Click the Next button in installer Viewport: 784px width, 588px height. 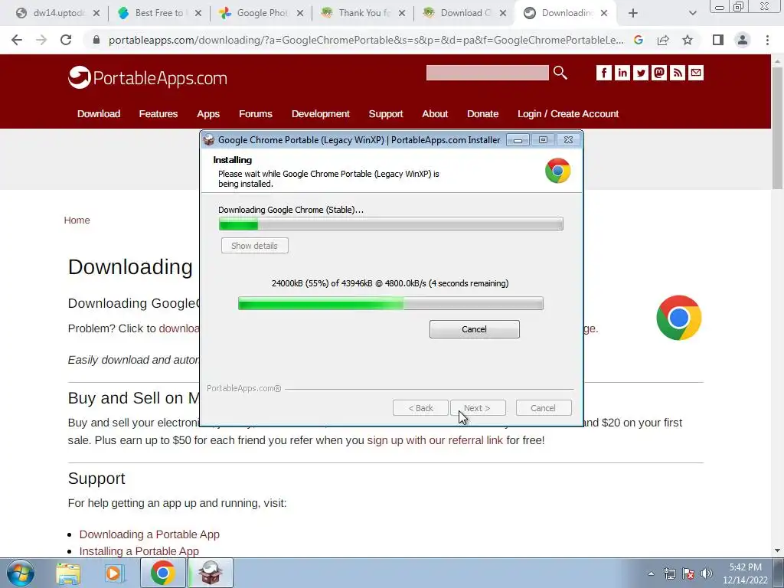pyautogui.click(x=478, y=408)
